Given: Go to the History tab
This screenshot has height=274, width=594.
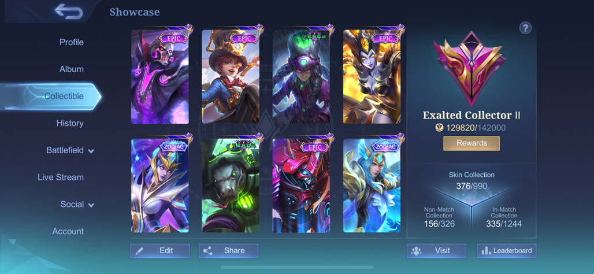Looking at the screenshot, I should click(70, 123).
